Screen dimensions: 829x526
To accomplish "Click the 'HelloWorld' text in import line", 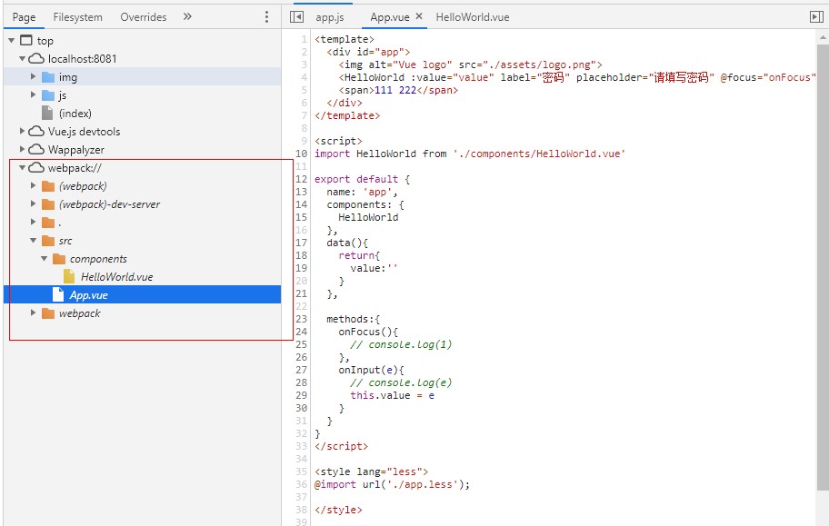I will pyautogui.click(x=386, y=154).
